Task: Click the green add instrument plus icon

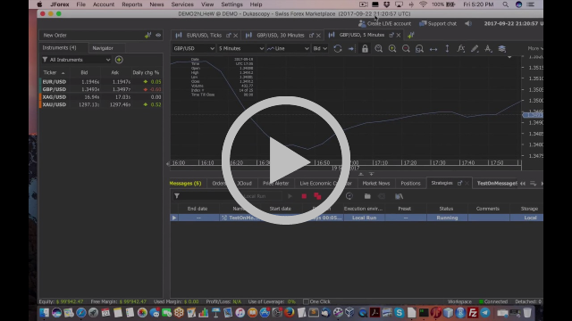Action: pyautogui.click(x=119, y=60)
